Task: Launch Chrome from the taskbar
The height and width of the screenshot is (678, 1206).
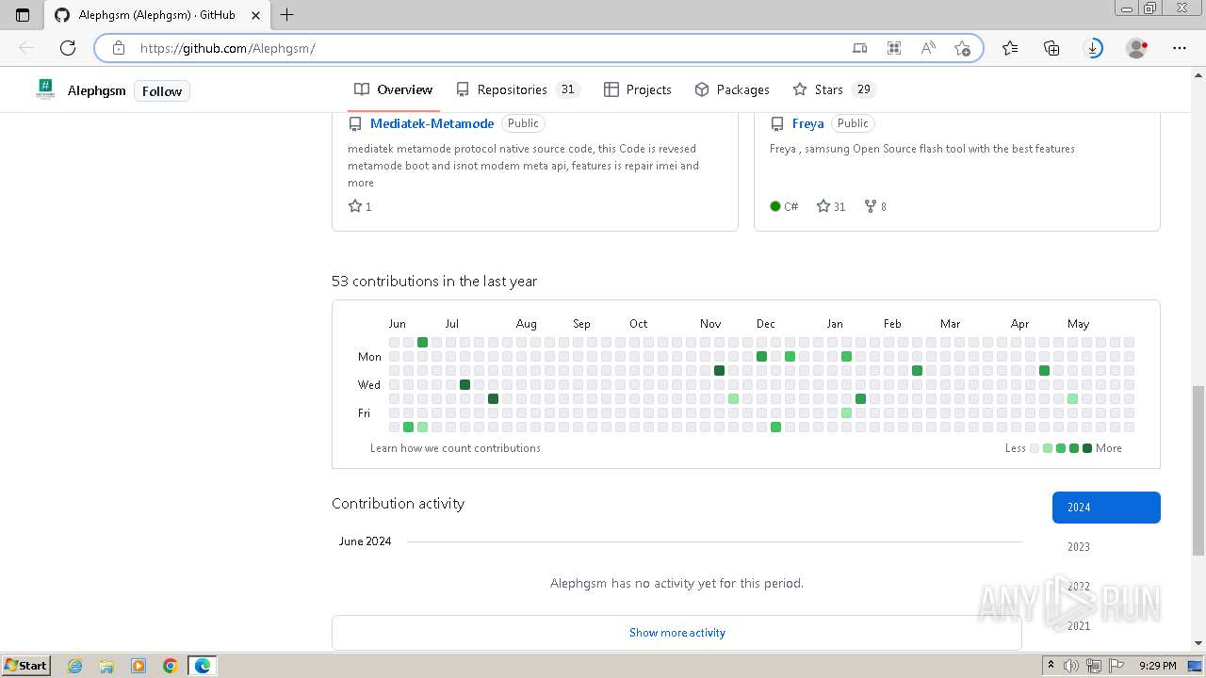Action: (x=171, y=666)
